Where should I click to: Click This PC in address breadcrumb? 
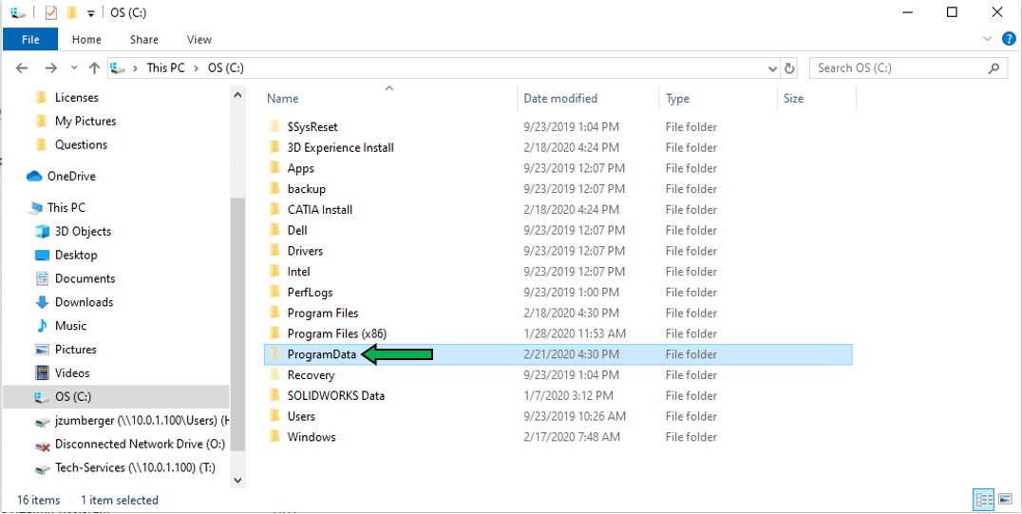(x=165, y=67)
